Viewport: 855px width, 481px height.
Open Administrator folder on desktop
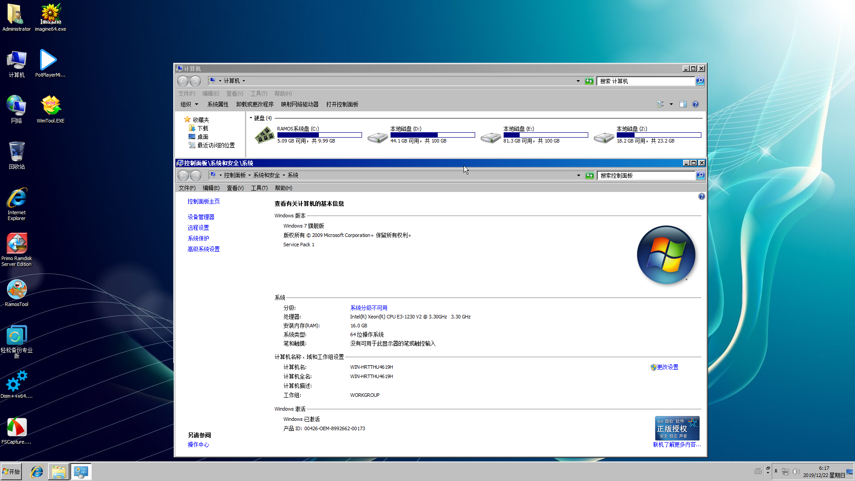click(16, 17)
